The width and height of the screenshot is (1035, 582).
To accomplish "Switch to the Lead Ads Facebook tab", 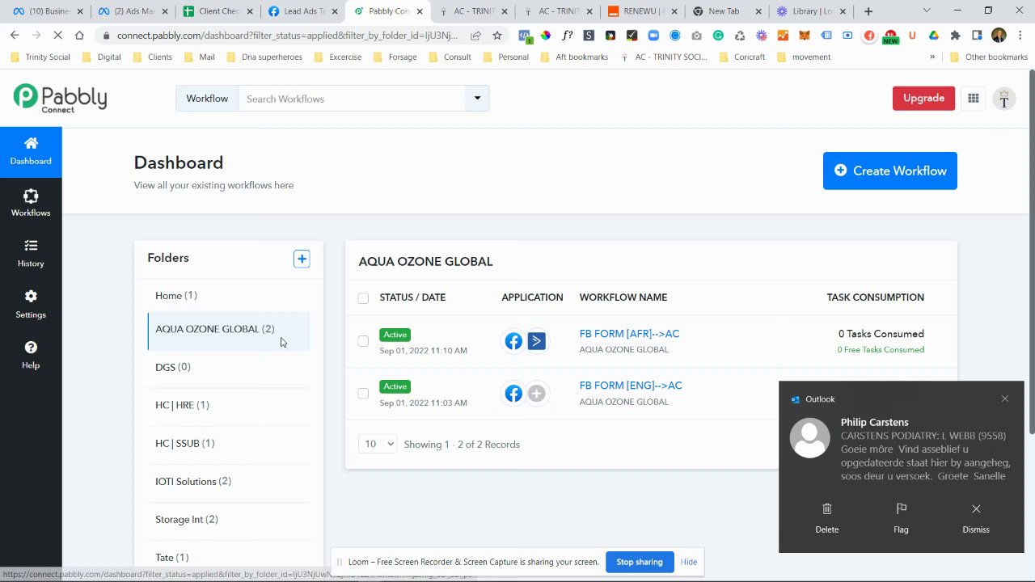I will [x=302, y=11].
